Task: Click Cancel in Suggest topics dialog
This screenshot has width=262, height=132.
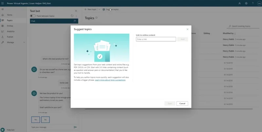Action: [182, 103]
